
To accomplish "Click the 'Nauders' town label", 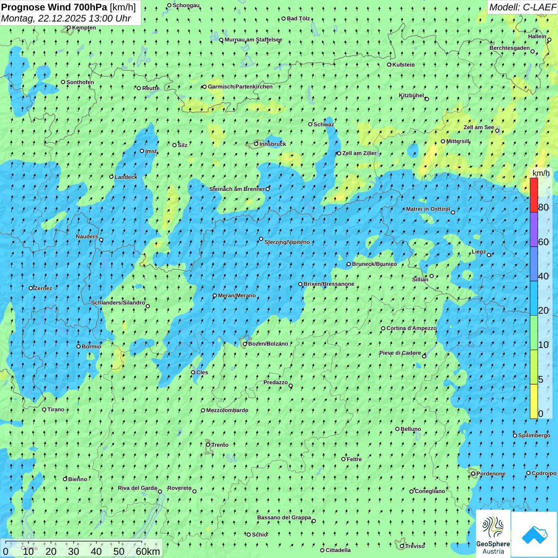I will tap(87, 236).
